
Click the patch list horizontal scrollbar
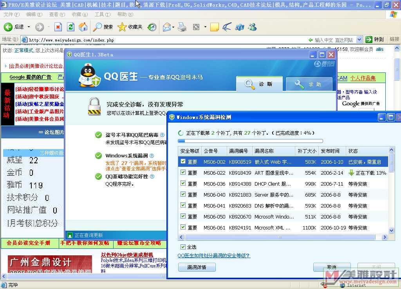[280, 237]
